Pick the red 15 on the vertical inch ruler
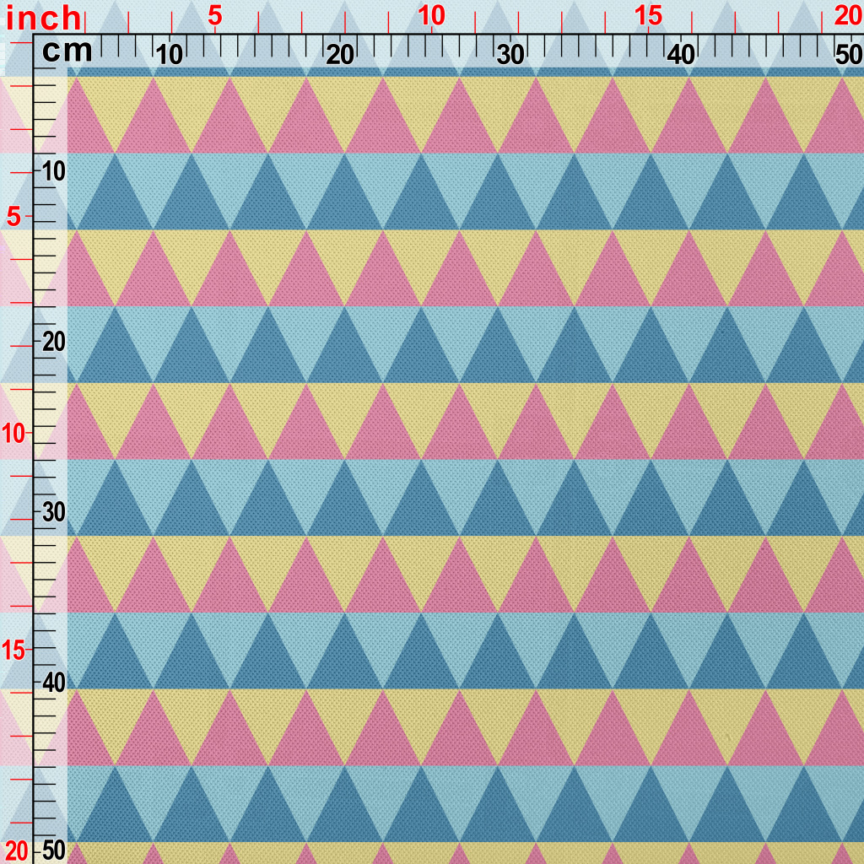The height and width of the screenshot is (864, 864). [14, 650]
